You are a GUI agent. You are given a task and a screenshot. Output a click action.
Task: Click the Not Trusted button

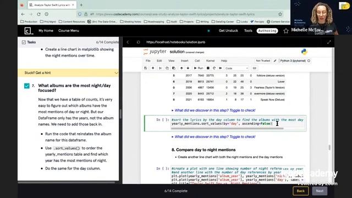point(263,61)
